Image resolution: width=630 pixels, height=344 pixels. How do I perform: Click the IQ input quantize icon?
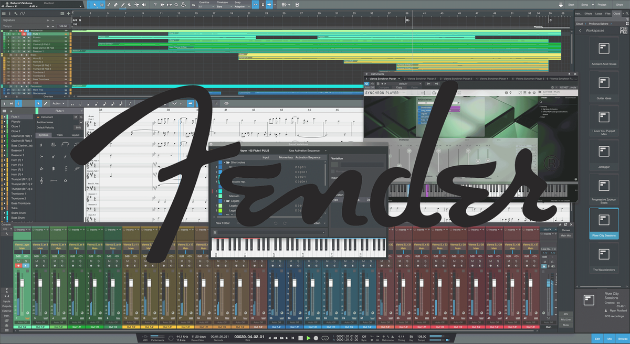coord(194,5)
